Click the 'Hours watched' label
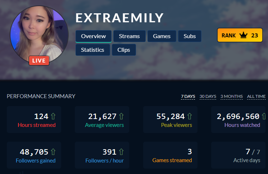This screenshot has width=268, height=174. click(242, 125)
